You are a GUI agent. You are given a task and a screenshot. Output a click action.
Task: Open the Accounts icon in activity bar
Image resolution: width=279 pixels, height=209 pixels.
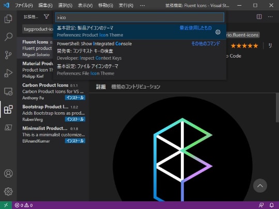(x=8, y=173)
